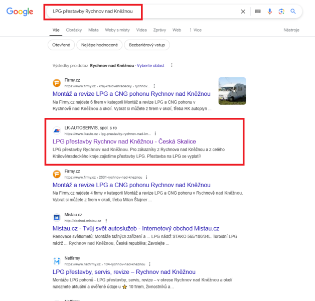
Task: Open Mistau.cz - Tvůj svět autoslužeb link
Action: click(136, 228)
